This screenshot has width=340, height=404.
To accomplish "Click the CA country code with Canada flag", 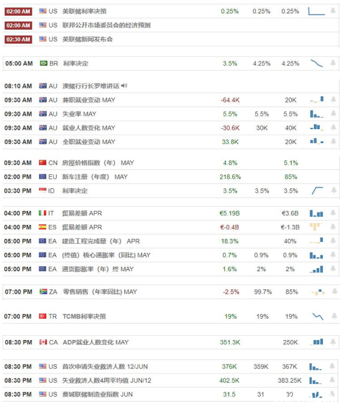I will pos(54,342).
